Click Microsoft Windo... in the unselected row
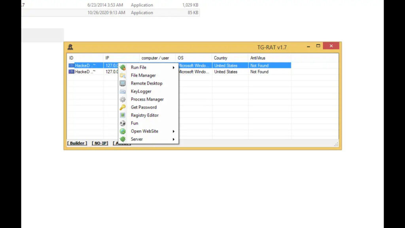405x228 pixels. pos(194,72)
